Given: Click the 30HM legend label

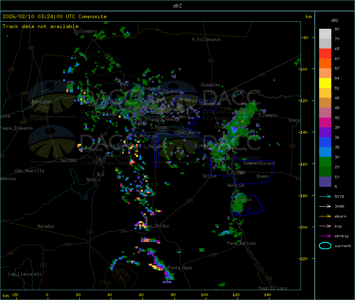Looking at the screenshot, I should click(339, 206).
